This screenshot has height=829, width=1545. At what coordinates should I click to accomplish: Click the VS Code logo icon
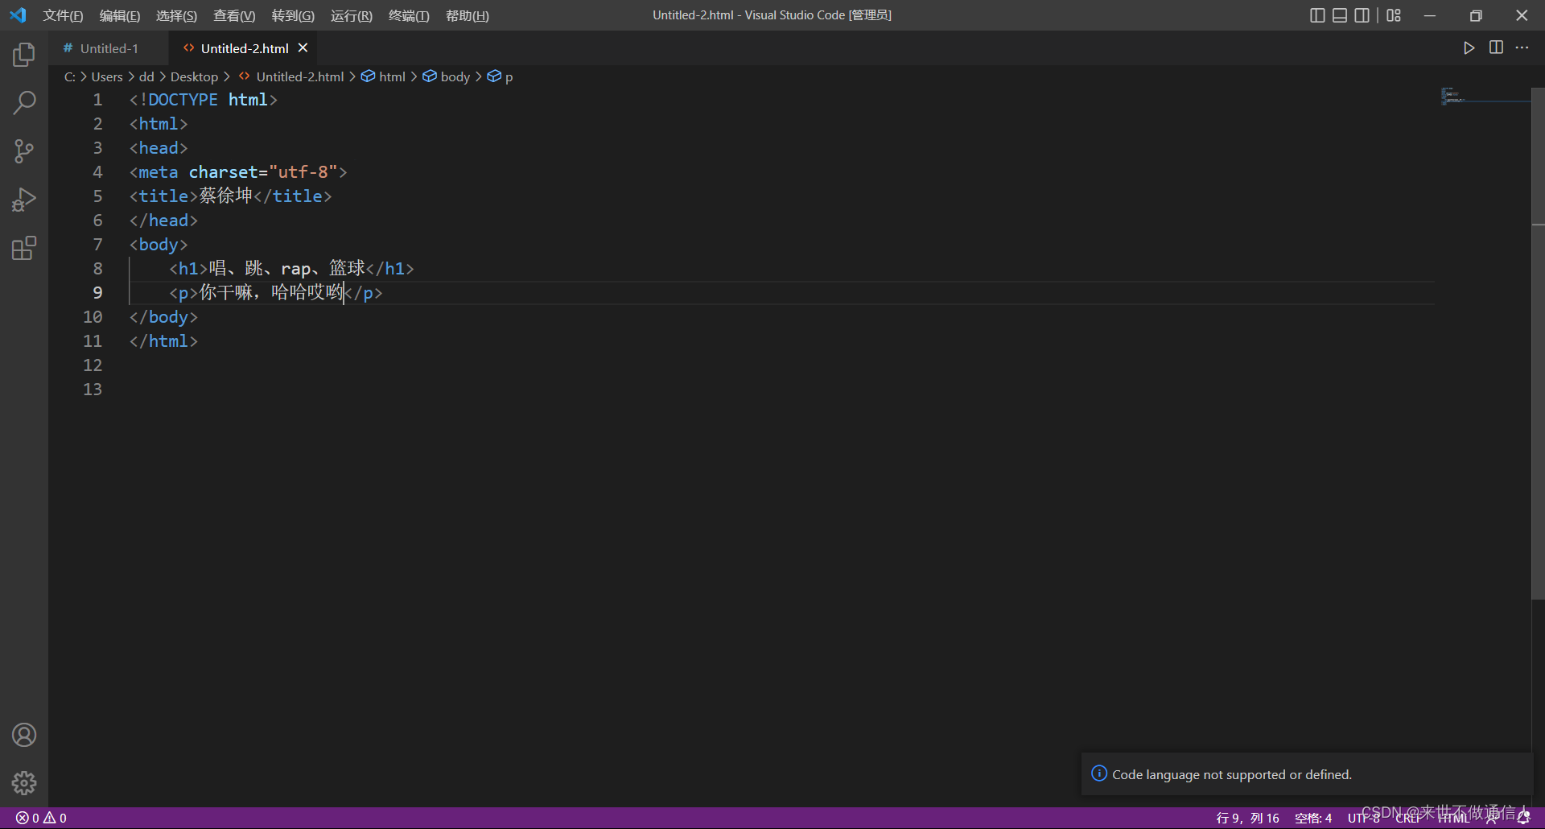(18, 15)
